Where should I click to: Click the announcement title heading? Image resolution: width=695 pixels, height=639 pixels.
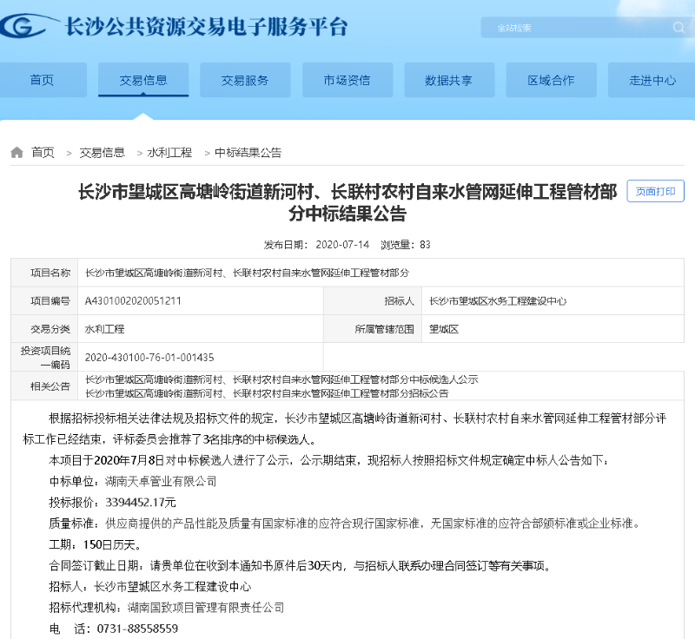pyautogui.click(x=346, y=201)
